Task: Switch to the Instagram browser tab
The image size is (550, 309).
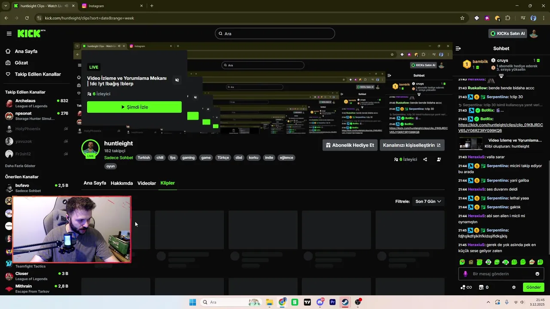Action: pyautogui.click(x=112, y=6)
